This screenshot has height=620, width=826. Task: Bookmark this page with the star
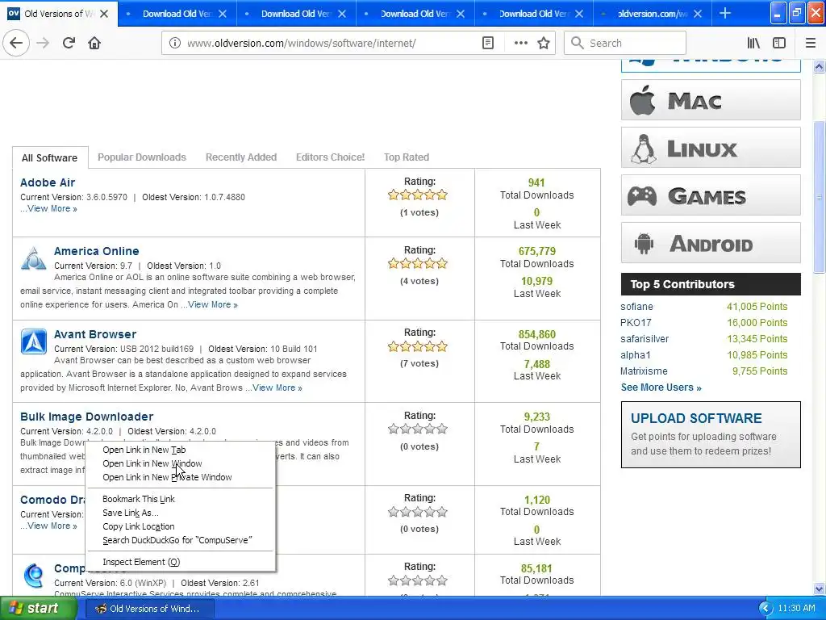[x=544, y=43]
